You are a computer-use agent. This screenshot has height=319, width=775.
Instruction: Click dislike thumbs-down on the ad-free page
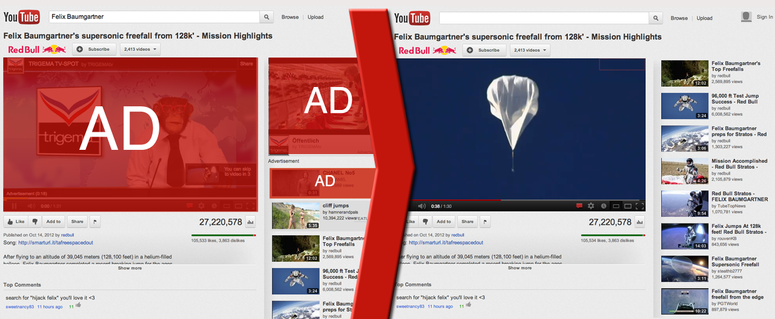425,222
